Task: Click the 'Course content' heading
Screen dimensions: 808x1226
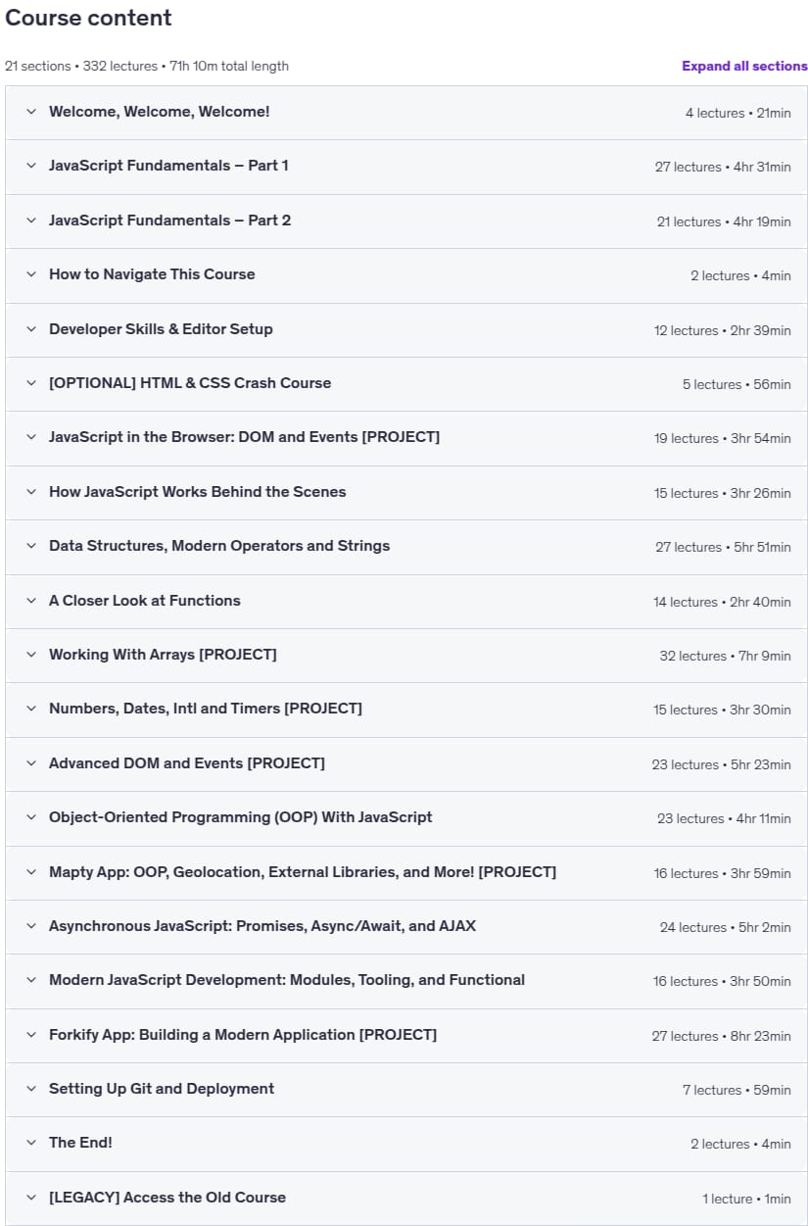Action: [88, 18]
